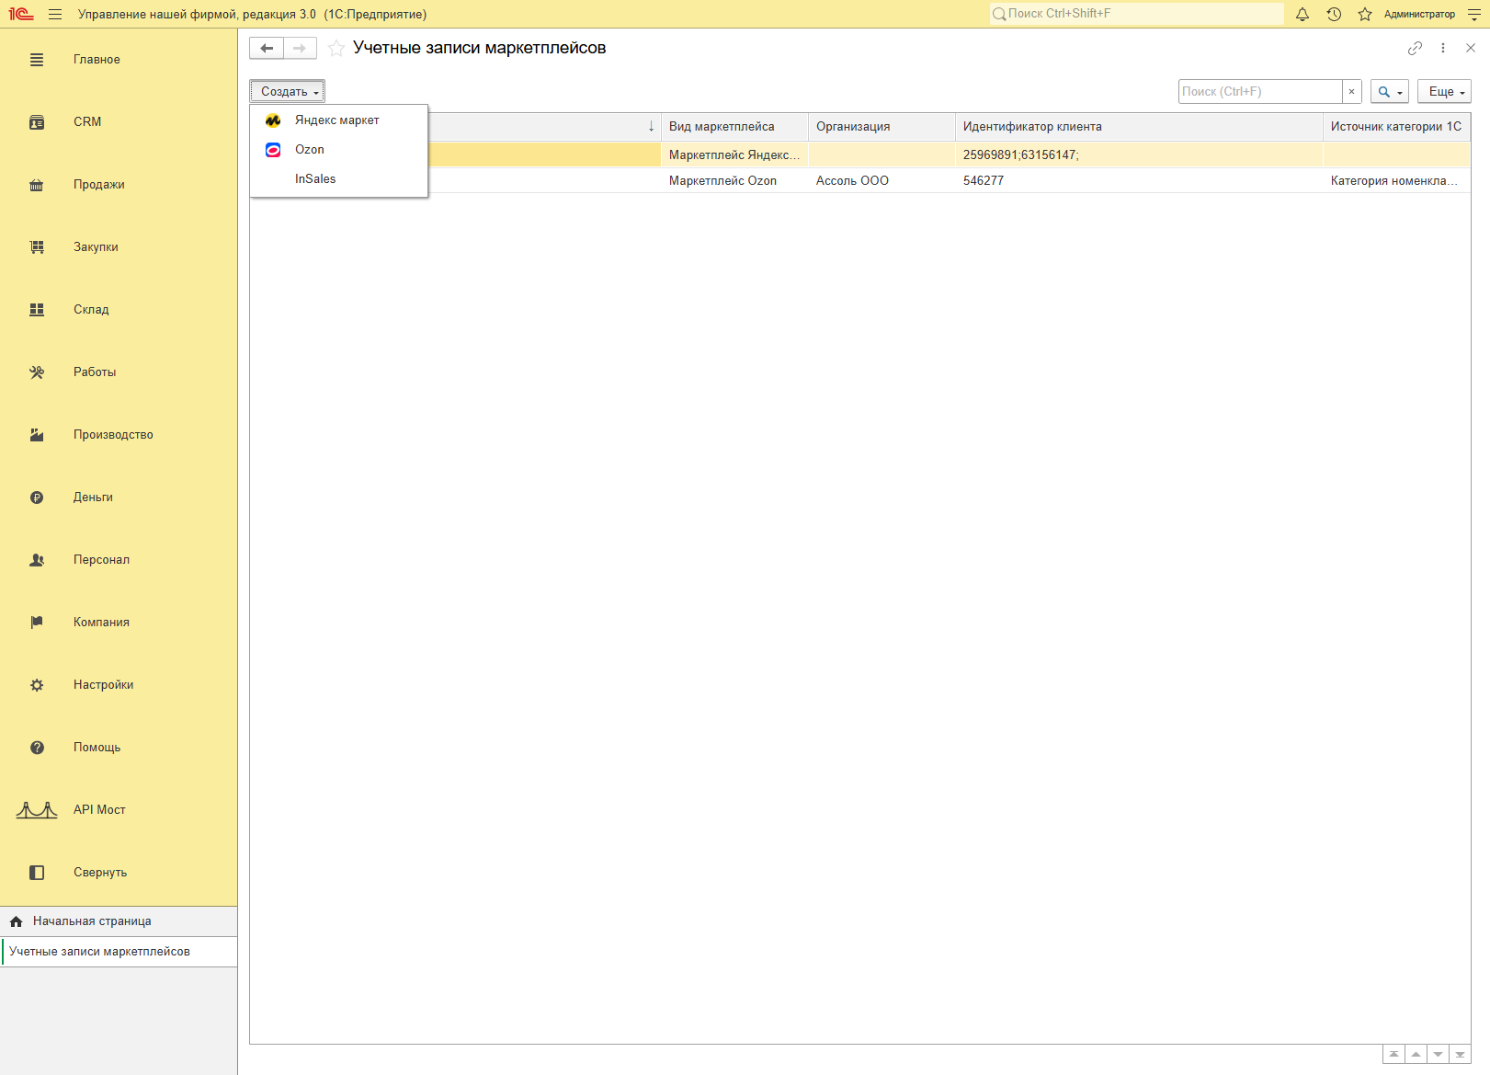The width and height of the screenshot is (1490, 1075).
Task: Switch to Учетные записи маркетплейсов tab
Action: click(x=119, y=952)
